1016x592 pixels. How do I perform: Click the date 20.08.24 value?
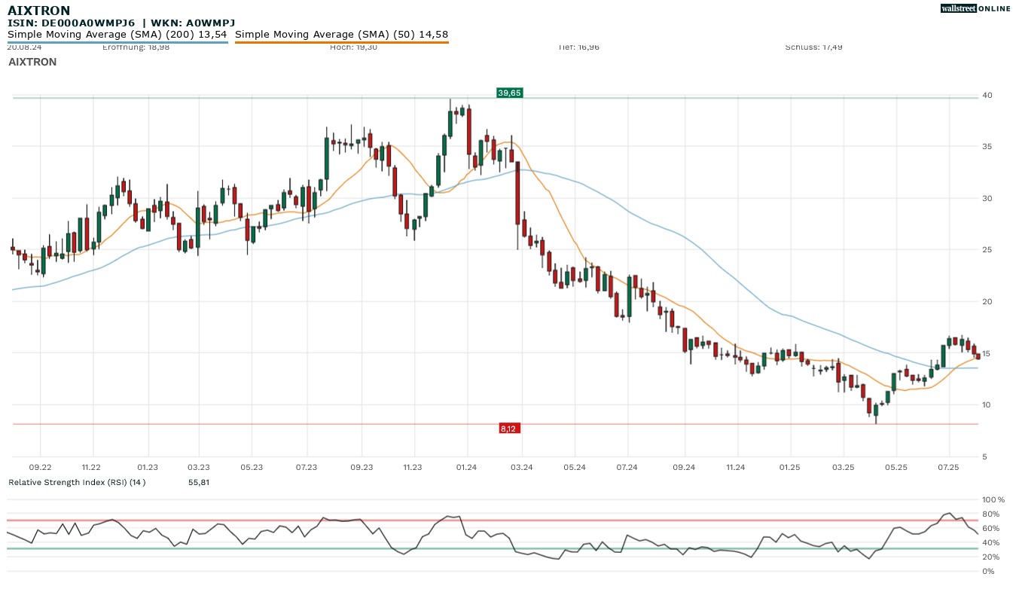[x=23, y=47]
